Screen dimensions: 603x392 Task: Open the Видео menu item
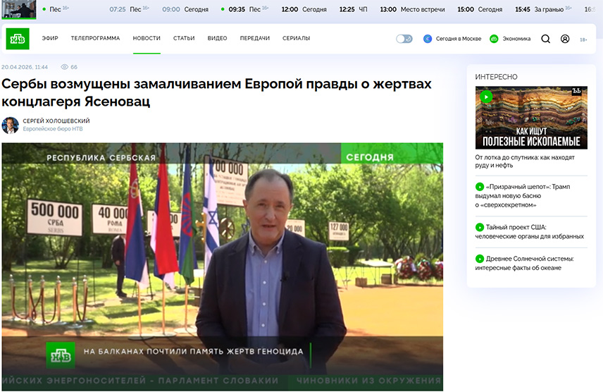coord(217,38)
